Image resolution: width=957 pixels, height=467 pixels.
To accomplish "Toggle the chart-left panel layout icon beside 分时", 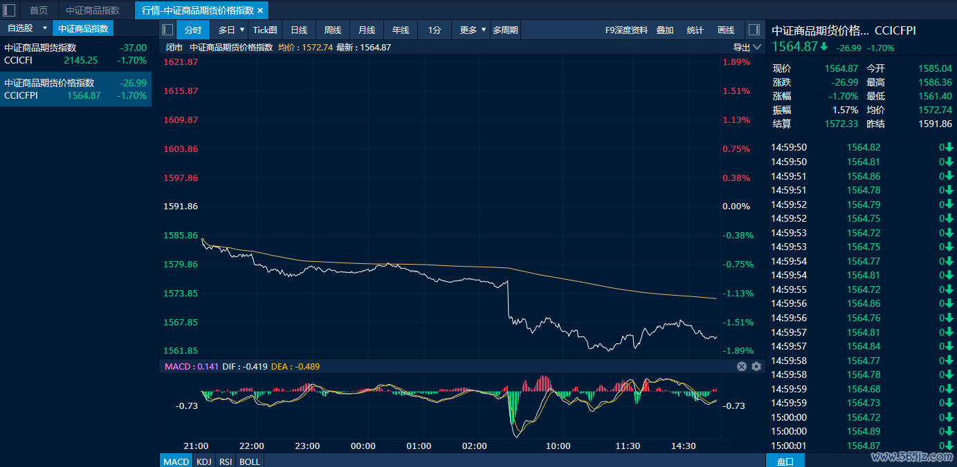I will click(x=167, y=30).
